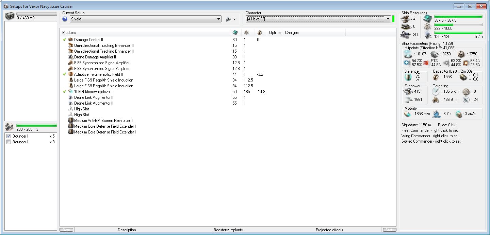490x235 pixels.
Task: Click the Optimal column header
Action: pyautogui.click(x=275, y=33)
